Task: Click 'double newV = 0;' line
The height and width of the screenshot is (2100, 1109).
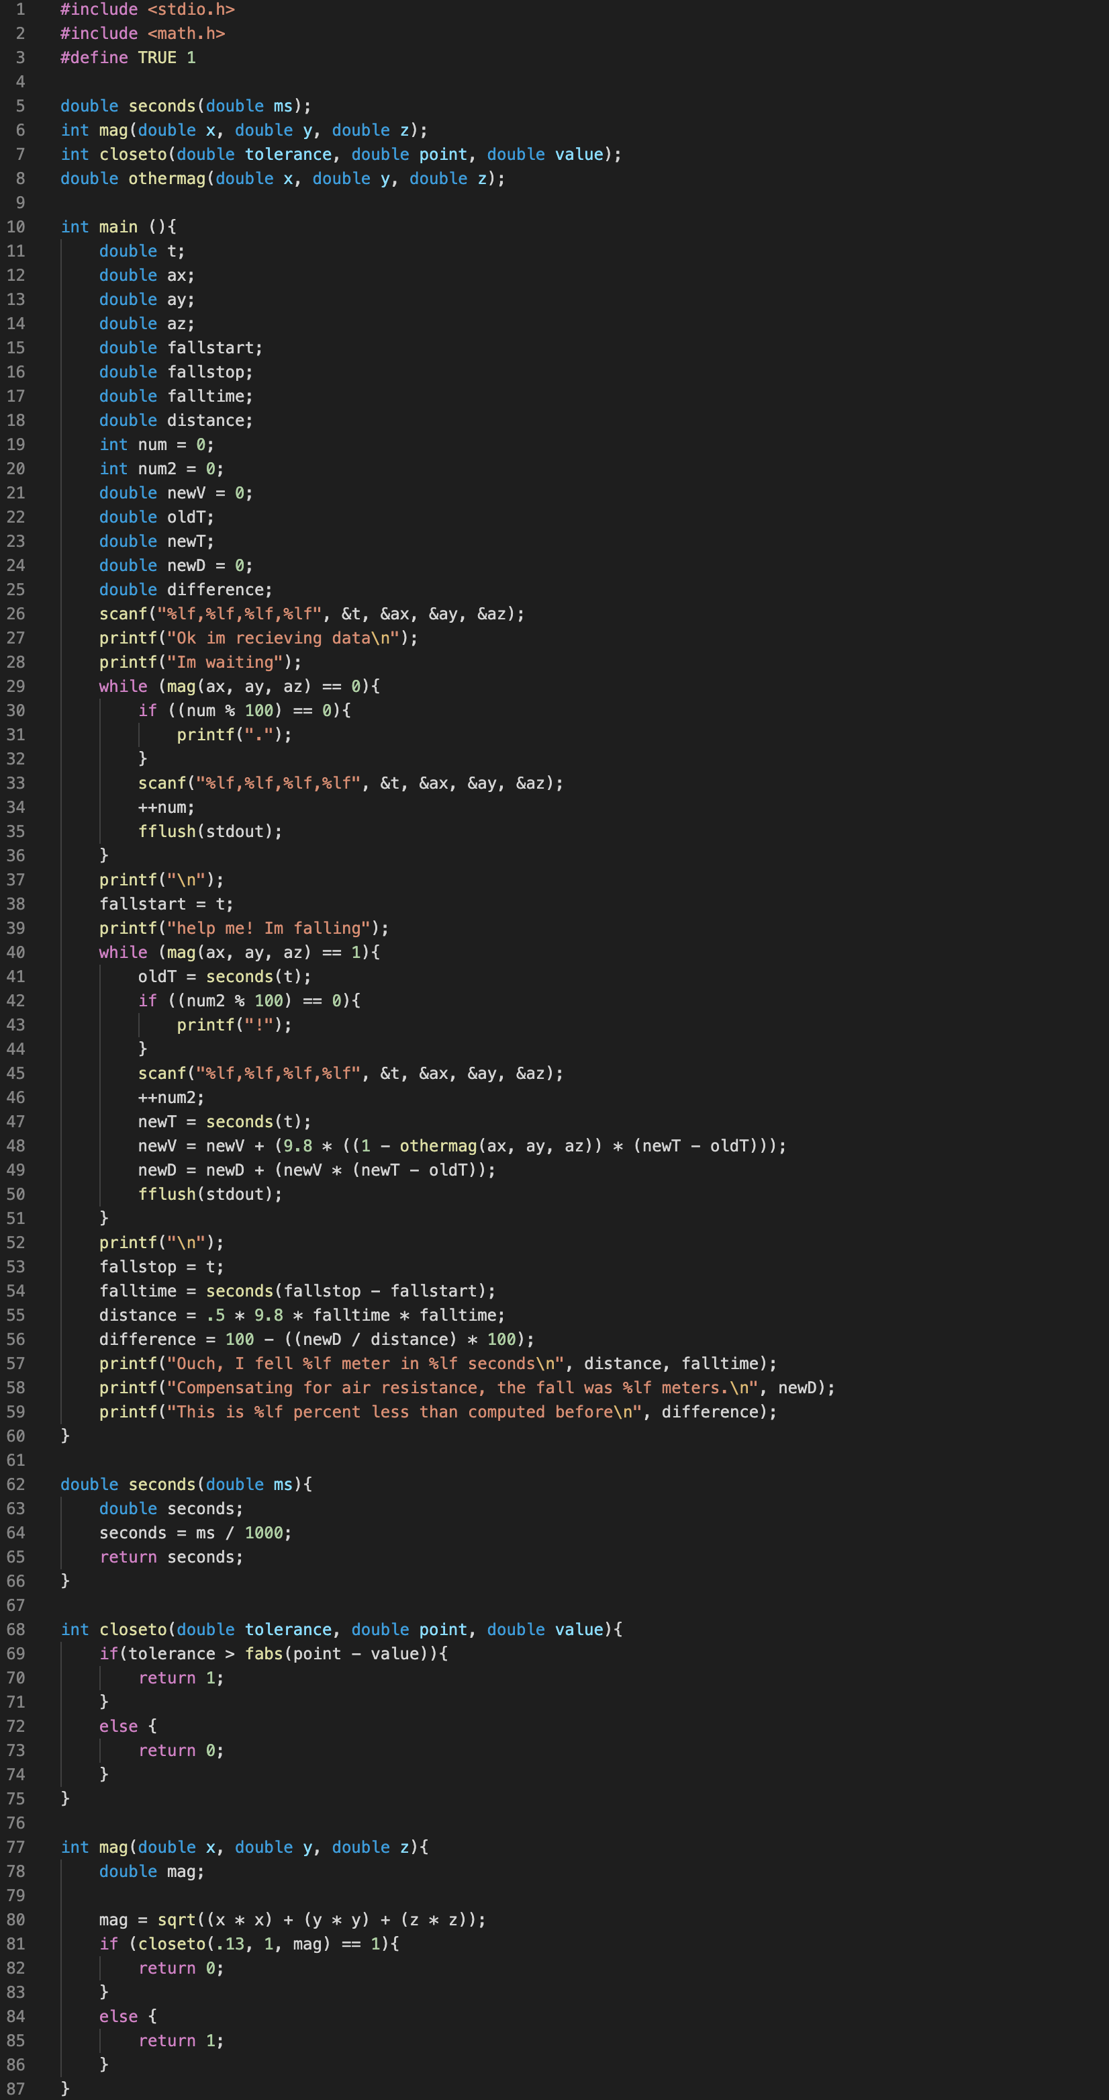Action: click(176, 492)
